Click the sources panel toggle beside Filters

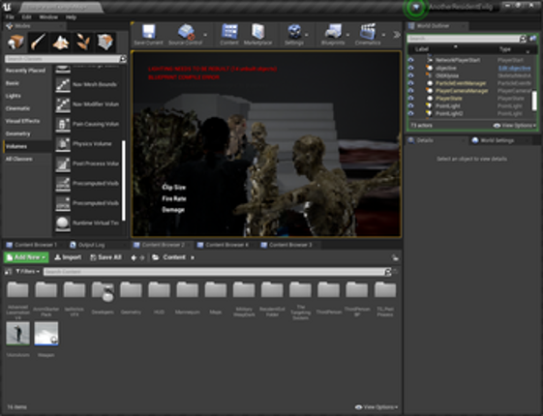coord(8,272)
